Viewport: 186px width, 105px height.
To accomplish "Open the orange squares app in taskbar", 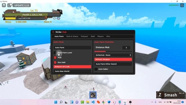I will coord(98,102).
